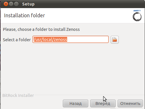Click the BitRock Installer label
Image resolution: width=145 pixels, height=109 pixels.
coord(18,95)
